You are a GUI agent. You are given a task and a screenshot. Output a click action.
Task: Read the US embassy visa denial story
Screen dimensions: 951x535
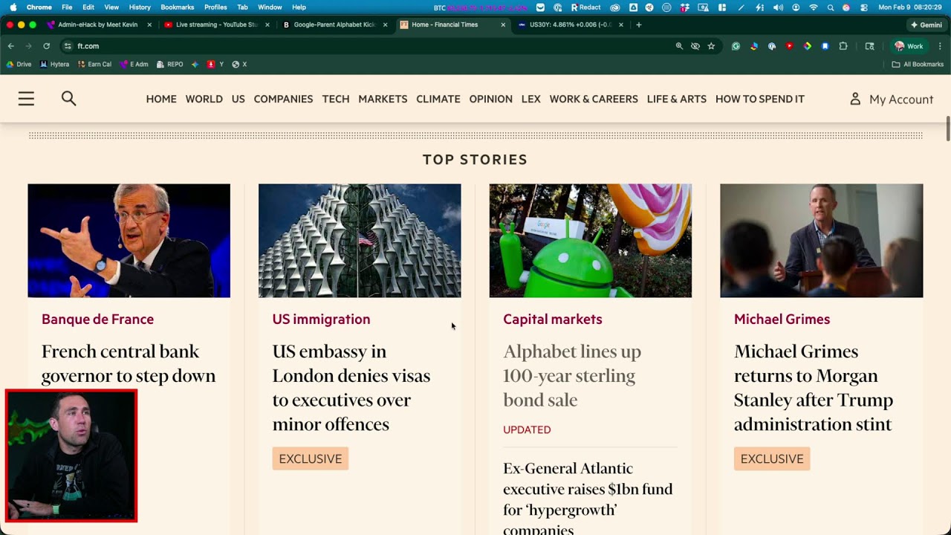[351, 387]
